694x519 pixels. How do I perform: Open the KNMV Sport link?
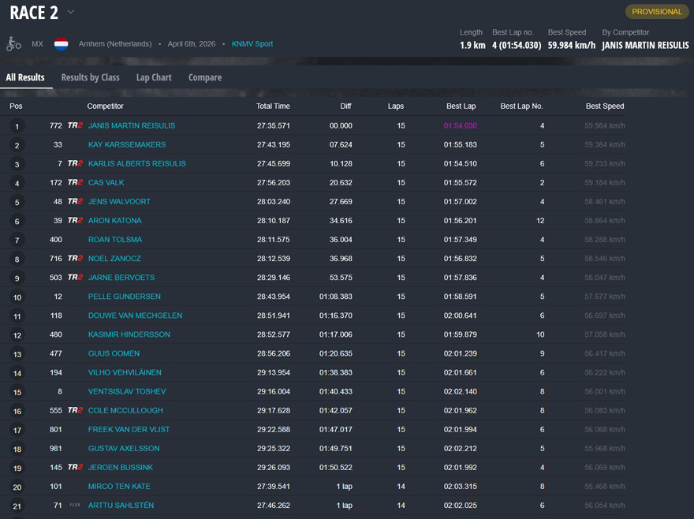[252, 44]
